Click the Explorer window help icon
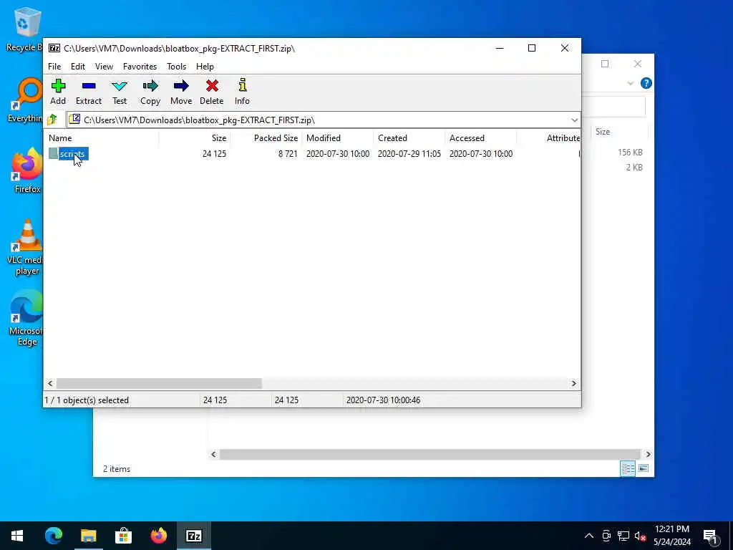Screen dimensions: 733x550 pyautogui.click(x=646, y=83)
